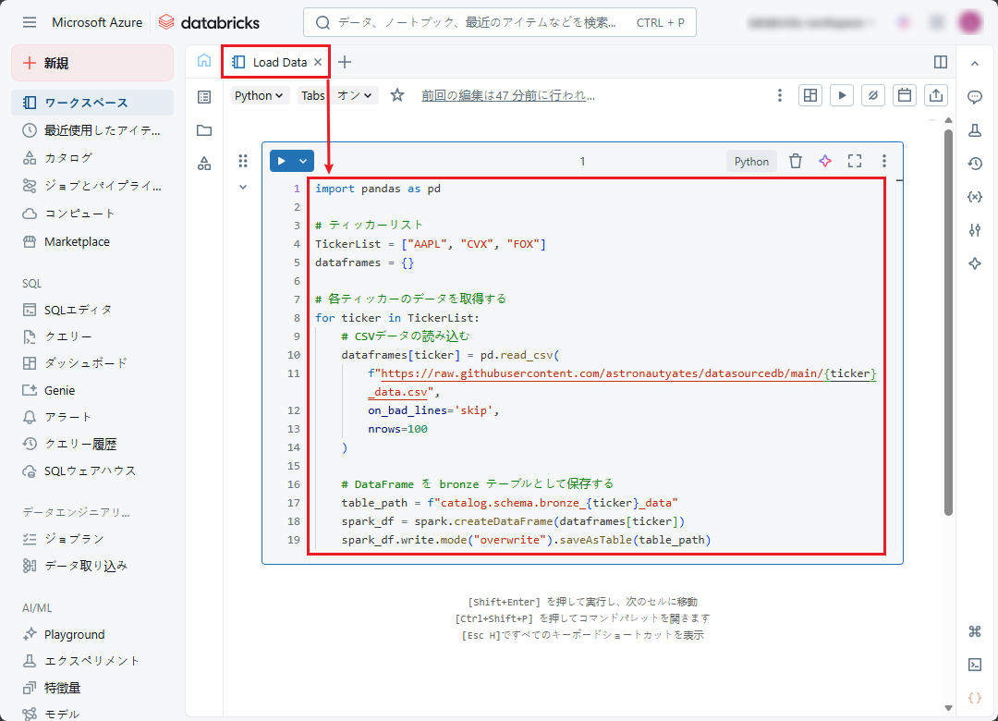The height and width of the screenshot is (721, 998).
Task: Expand the run cell options arrow
Action: point(303,161)
